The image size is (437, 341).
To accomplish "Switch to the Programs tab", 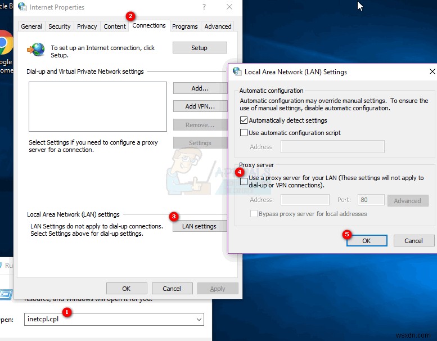I will [185, 26].
